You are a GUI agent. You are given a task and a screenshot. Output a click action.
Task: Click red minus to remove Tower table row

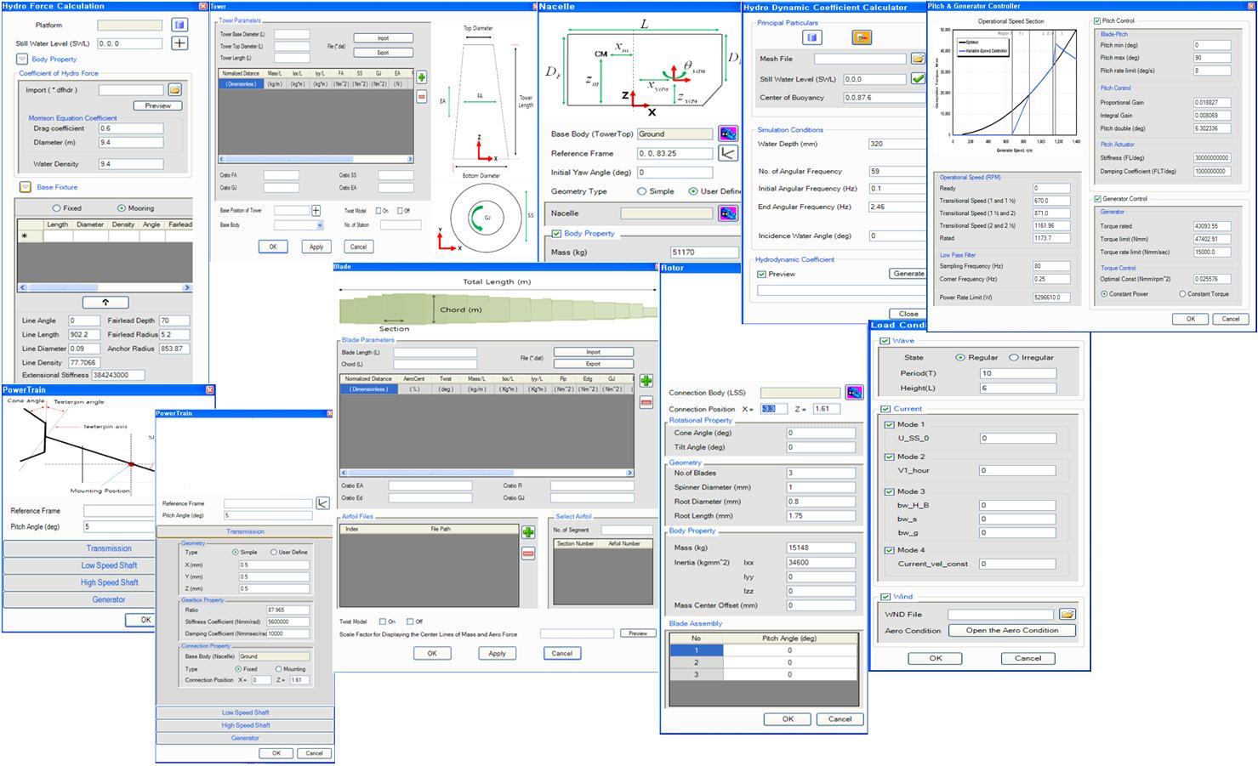pyautogui.click(x=421, y=97)
